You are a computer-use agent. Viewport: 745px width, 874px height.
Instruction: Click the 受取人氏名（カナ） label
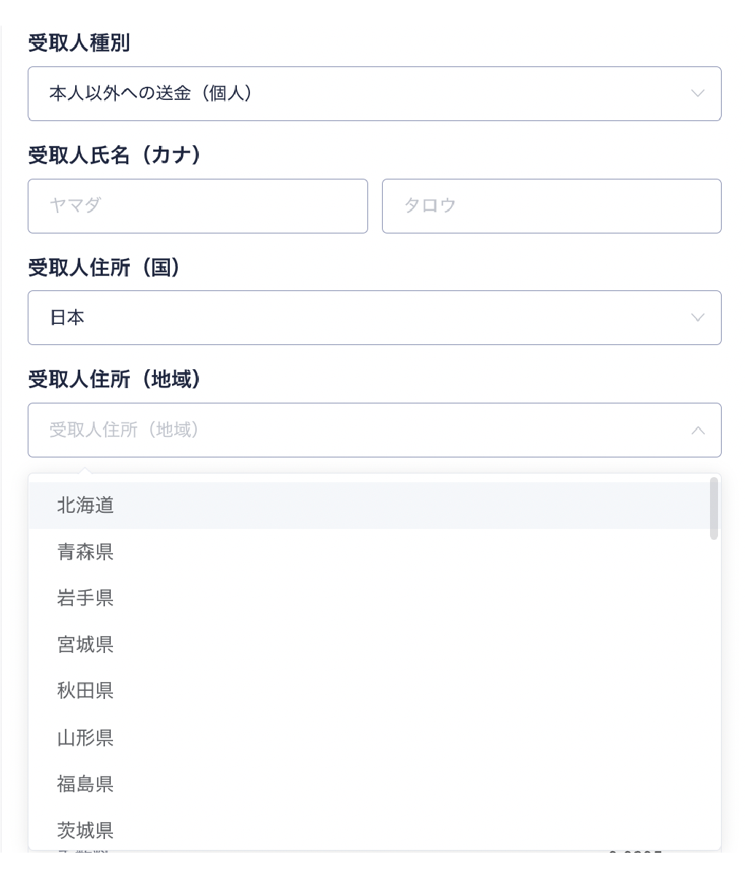pyautogui.click(x=114, y=155)
